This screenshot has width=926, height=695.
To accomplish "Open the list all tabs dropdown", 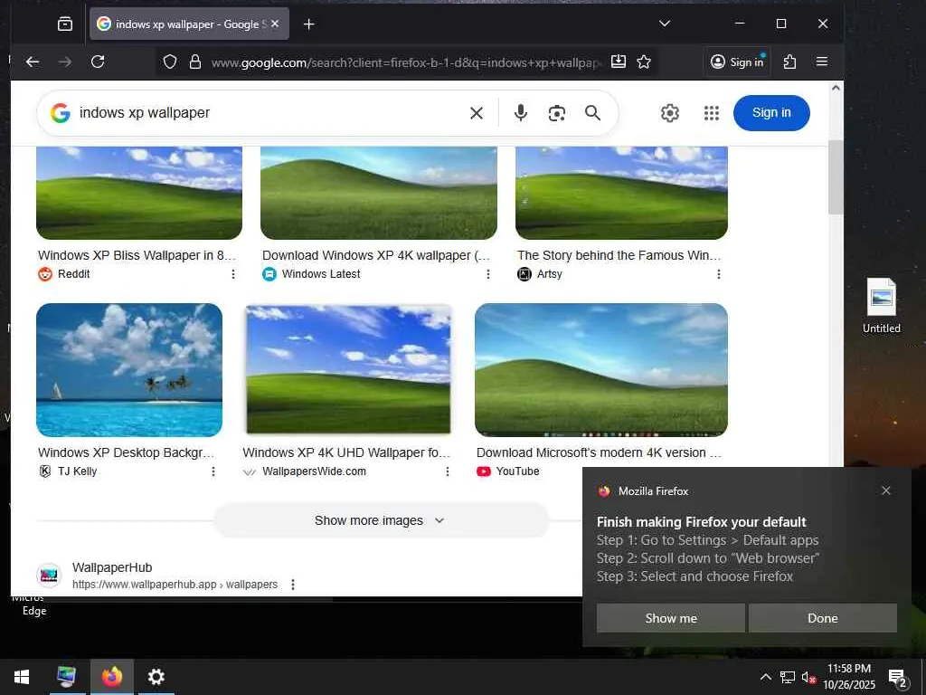I will 665,24.
